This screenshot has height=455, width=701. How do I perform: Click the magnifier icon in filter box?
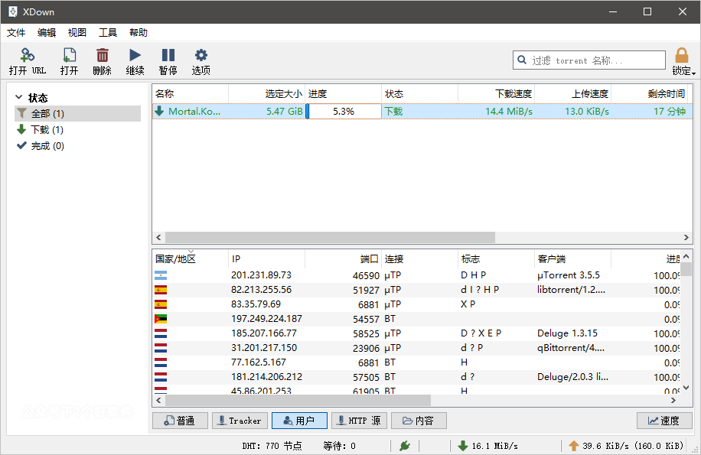522,60
